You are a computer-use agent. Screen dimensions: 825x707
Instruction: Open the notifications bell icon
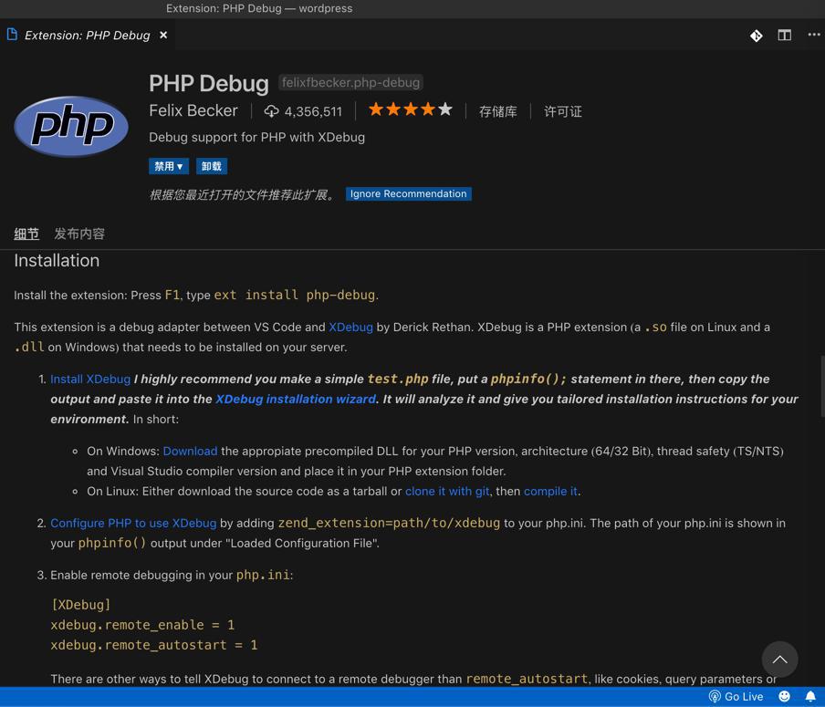[810, 696]
